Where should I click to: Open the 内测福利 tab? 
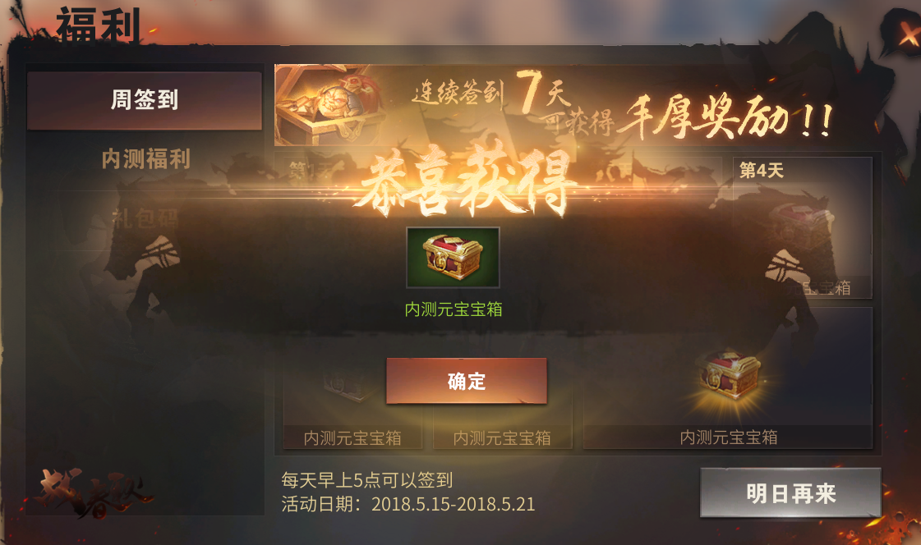pyautogui.click(x=145, y=159)
